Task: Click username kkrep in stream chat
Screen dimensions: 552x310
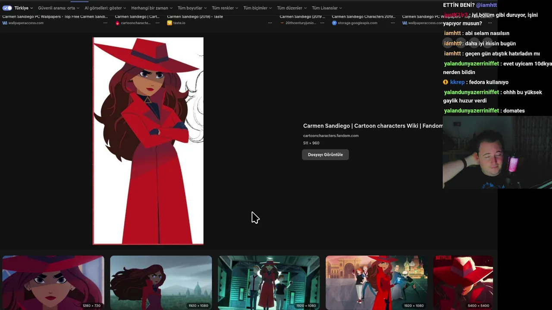Action: (458, 82)
